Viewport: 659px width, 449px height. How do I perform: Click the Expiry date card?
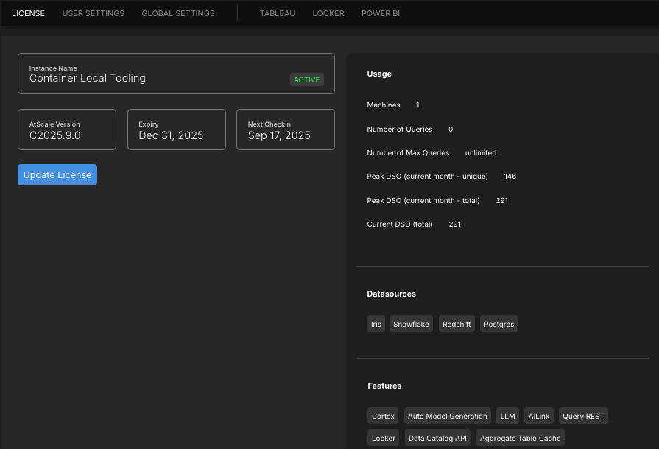tap(177, 130)
